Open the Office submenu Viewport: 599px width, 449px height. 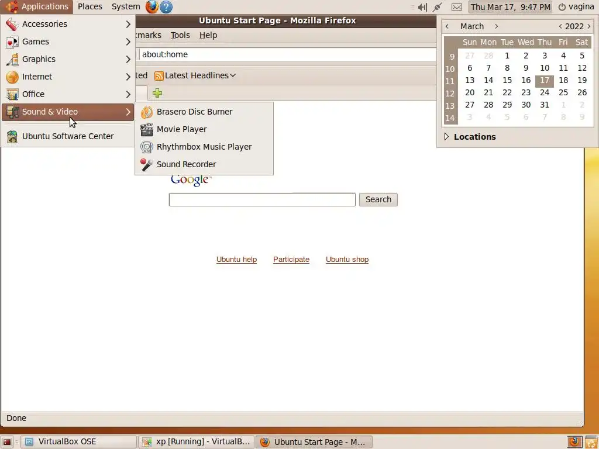[x=68, y=94]
